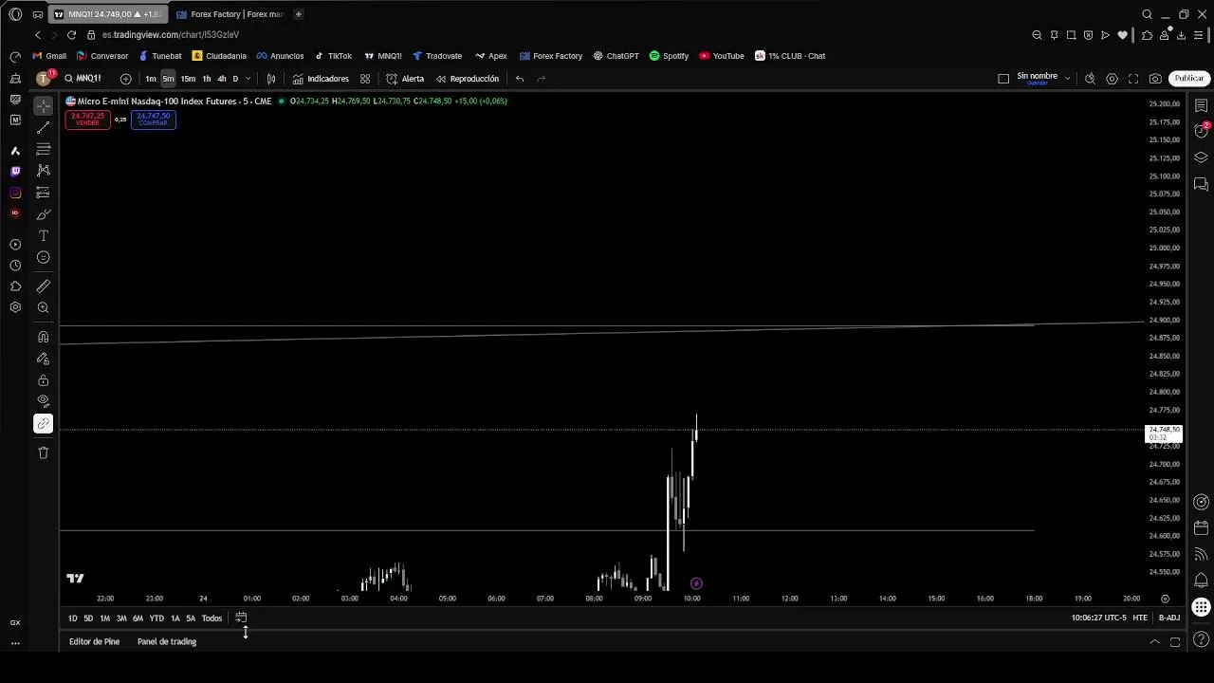Image resolution: width=1214 pixels, height=683 pixels.
Task: Select the text annotation tool
Action: 43,236
